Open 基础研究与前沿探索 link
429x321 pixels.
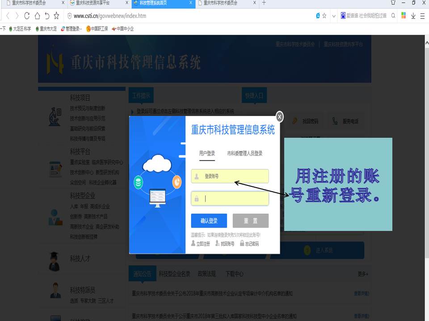coord(88,128)
